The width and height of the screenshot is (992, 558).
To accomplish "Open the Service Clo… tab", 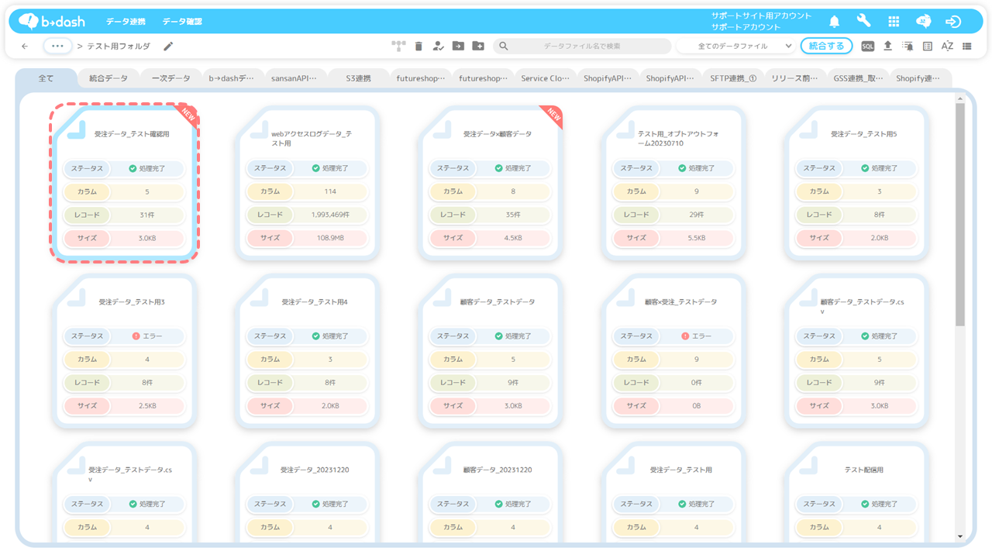I will point(545,78).
